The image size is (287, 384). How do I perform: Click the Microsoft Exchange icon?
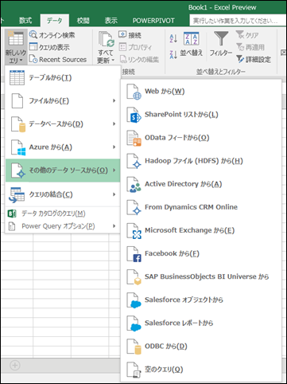click(x=134, y=231)
